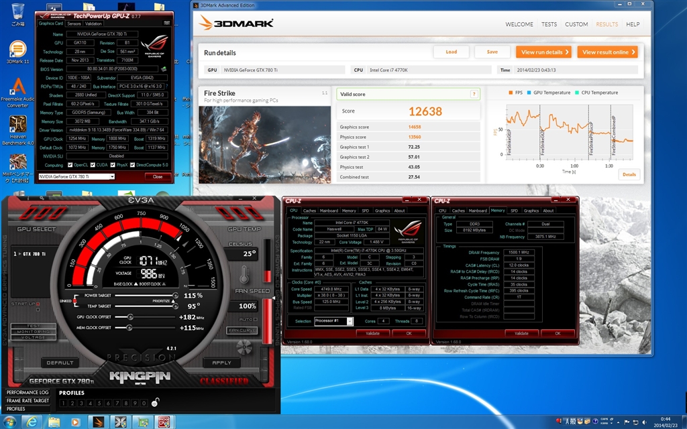
Task: Toggle the PhysX checkbox in GPU-Z
Action: 113,165
